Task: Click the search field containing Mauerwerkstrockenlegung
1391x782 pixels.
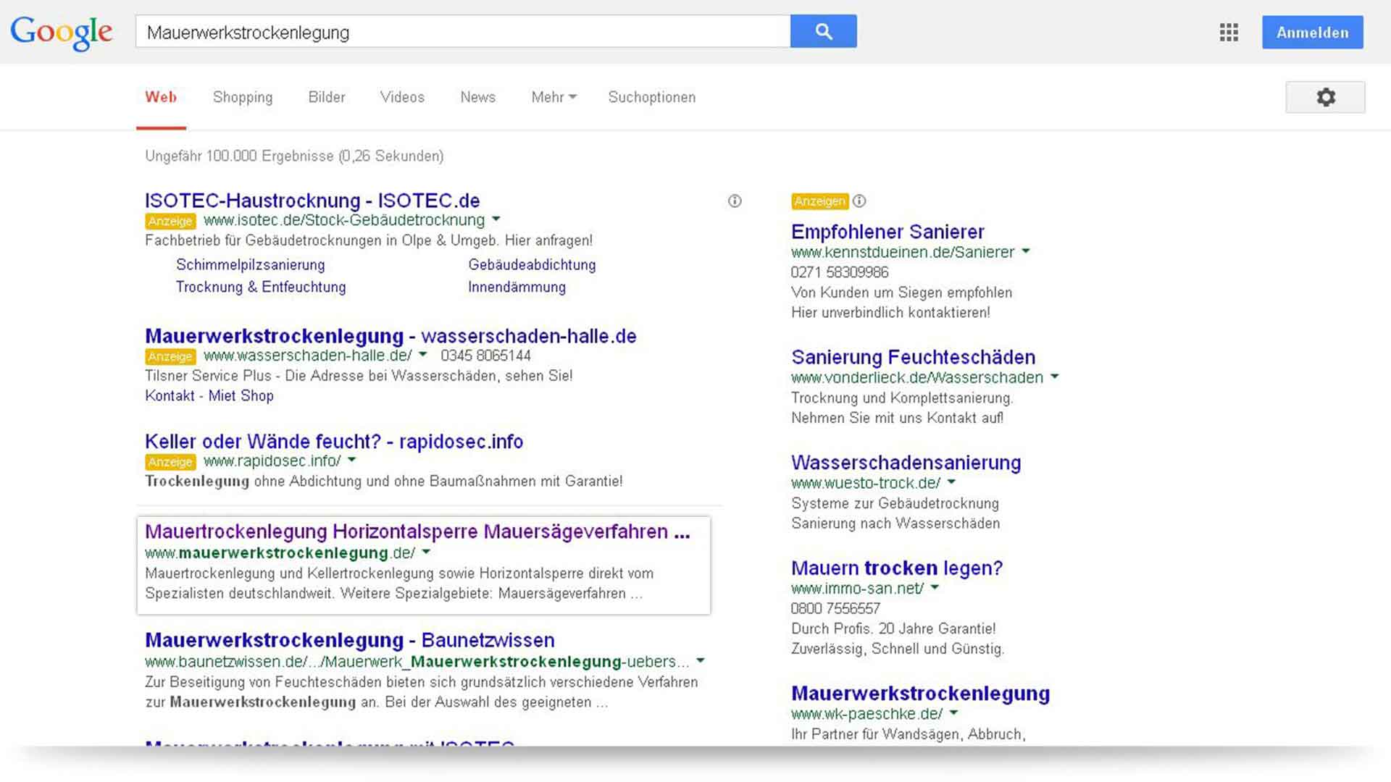Action: coord(462,32)
